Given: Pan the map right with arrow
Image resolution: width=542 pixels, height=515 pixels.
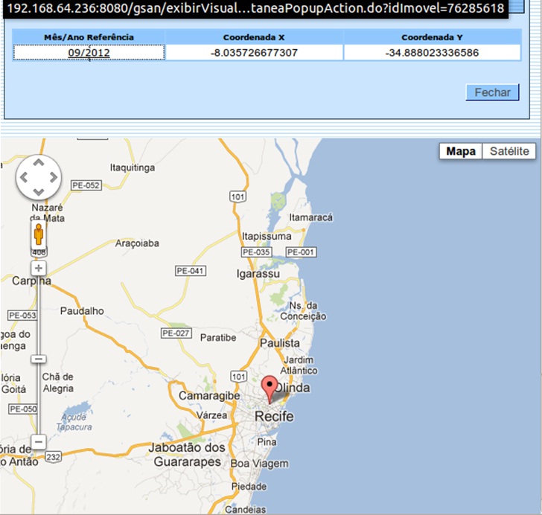Looking at the screenshot, I should point(54,177).
